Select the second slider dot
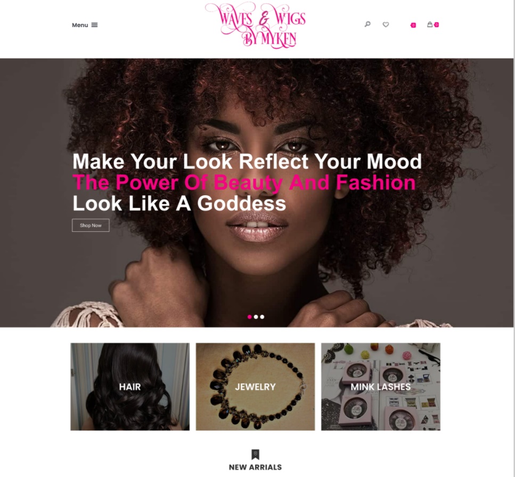Image resolution: width=515 pixels, height=477 pixels. (x=256, y=317)
